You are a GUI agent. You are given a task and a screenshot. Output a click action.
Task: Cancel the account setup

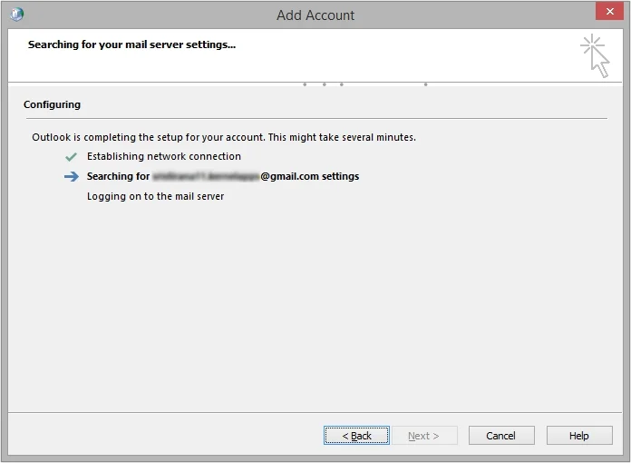[500, 436]
